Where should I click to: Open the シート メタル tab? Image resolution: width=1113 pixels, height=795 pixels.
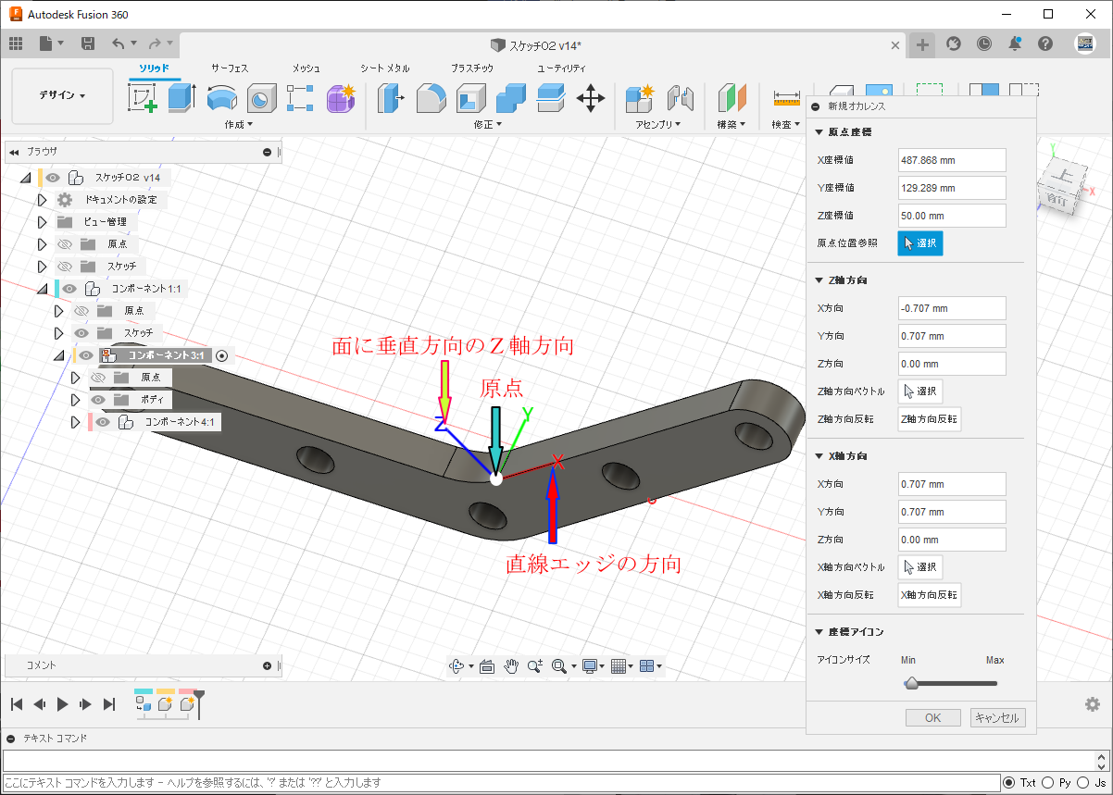pyautogui.click(x=385, y=68)
